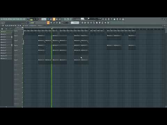
Task: Select the playlist Zoom tool
Action: click(x=18, y=26)
